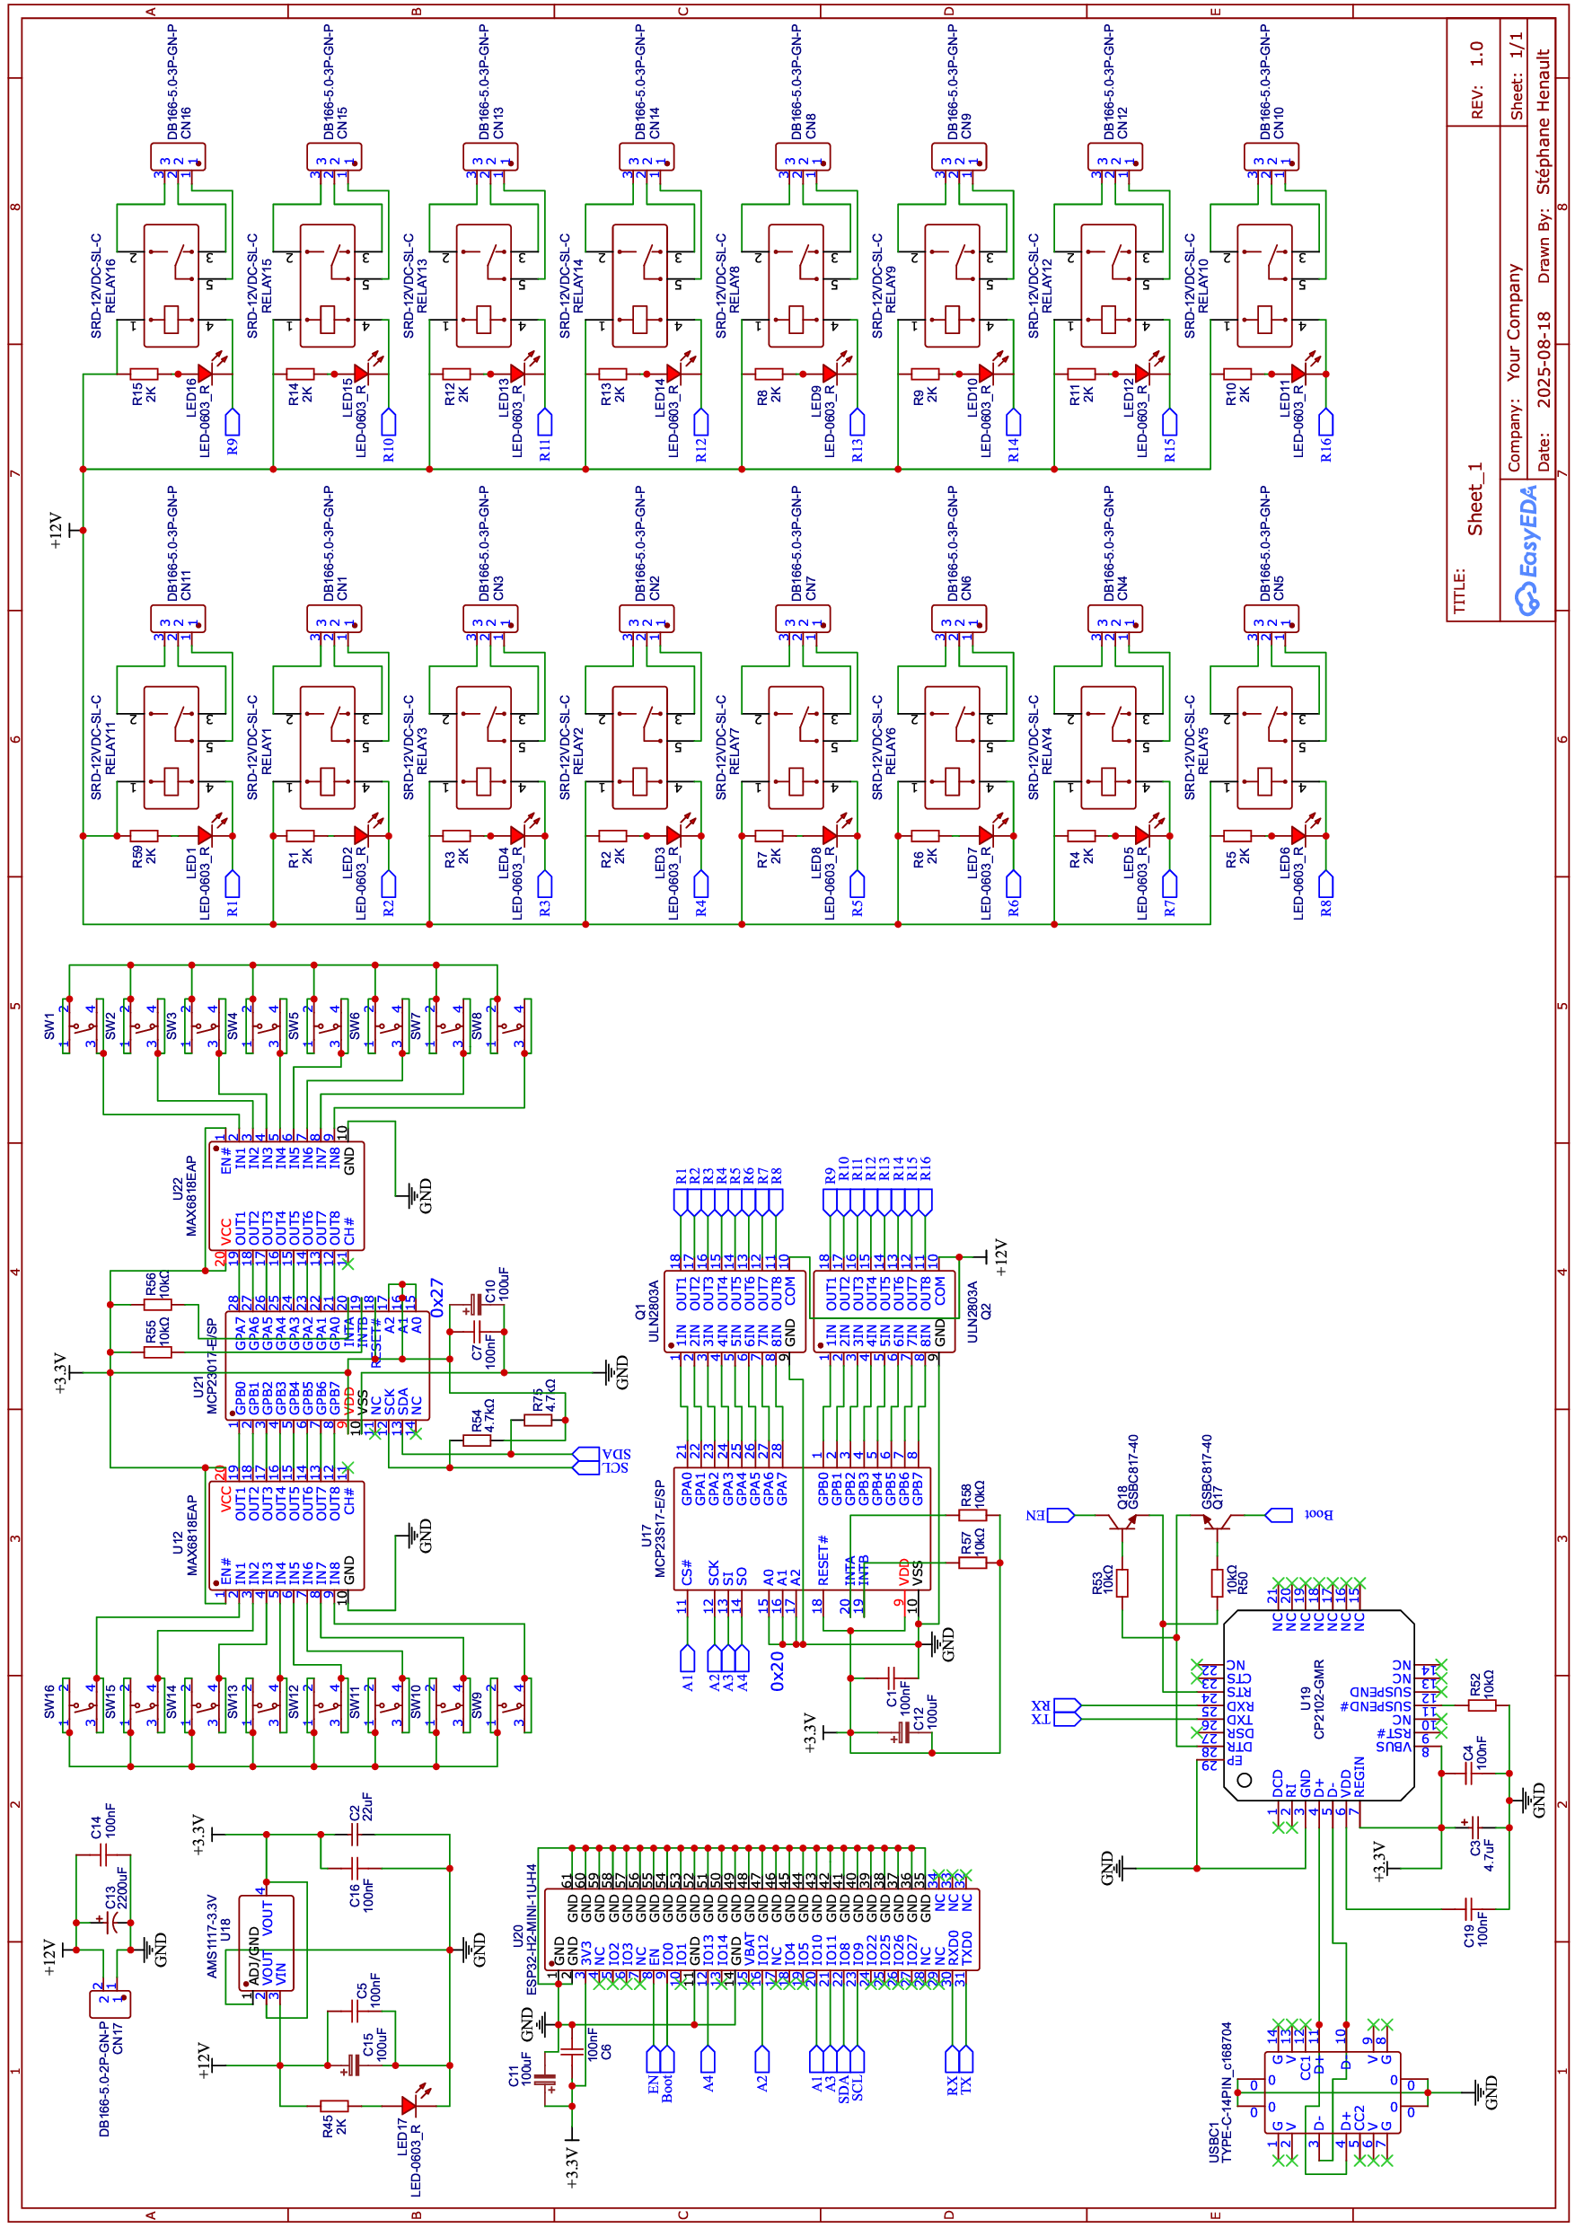Click the R52 resistor symbol
1575x2228 pixels.
1482,1705
